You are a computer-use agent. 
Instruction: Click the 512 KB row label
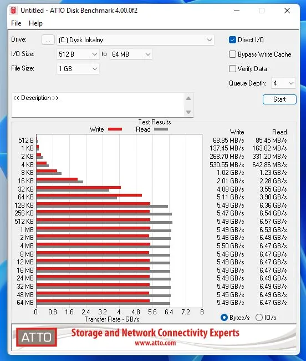pyautogui.click(x=24, y=222)
